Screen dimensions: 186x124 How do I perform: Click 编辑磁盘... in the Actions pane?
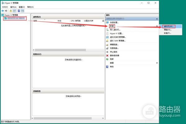point(114,45)
